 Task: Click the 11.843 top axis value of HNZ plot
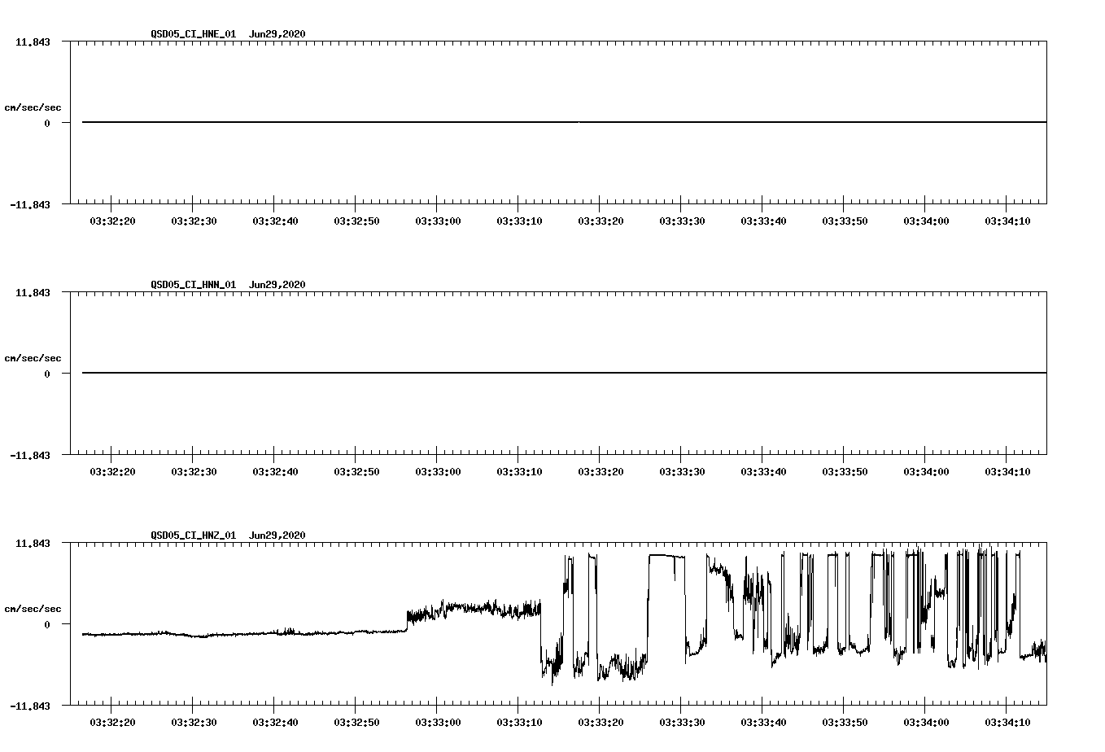33,544
